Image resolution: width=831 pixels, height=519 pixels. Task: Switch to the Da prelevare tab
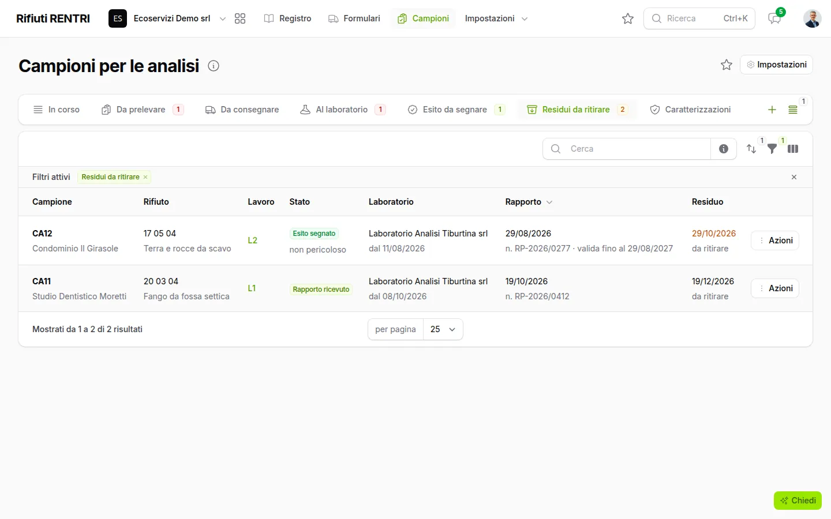pyautogui.click(x=143, y=110)
